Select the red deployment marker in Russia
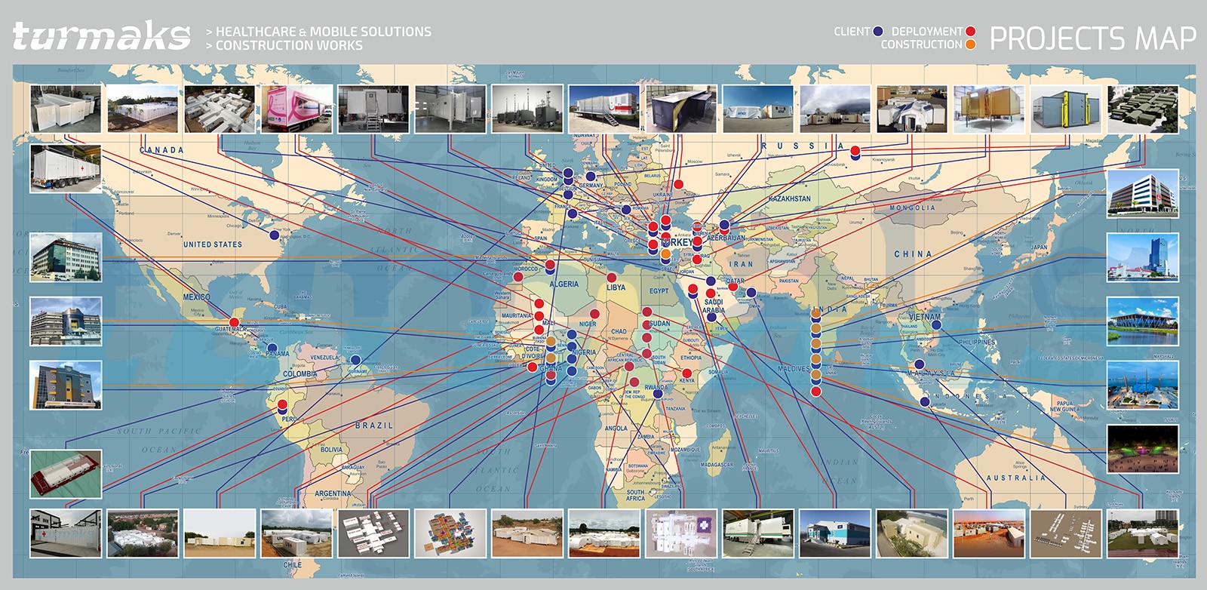Screen dimensions: 1207x590 tap(855, 151)
